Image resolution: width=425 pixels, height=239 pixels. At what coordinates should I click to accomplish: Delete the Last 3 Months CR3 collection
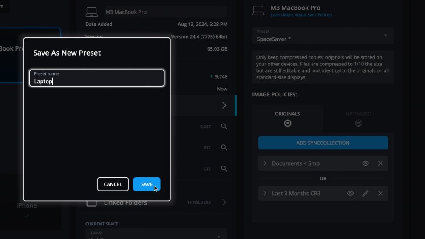(380, 193)
